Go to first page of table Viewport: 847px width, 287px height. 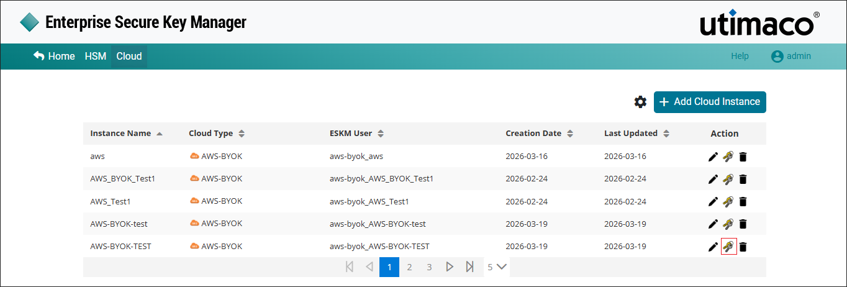[349, 267]
